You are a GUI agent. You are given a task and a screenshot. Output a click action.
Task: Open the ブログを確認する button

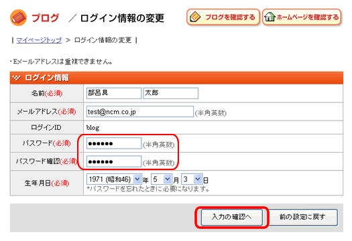(x=223, y=17)
